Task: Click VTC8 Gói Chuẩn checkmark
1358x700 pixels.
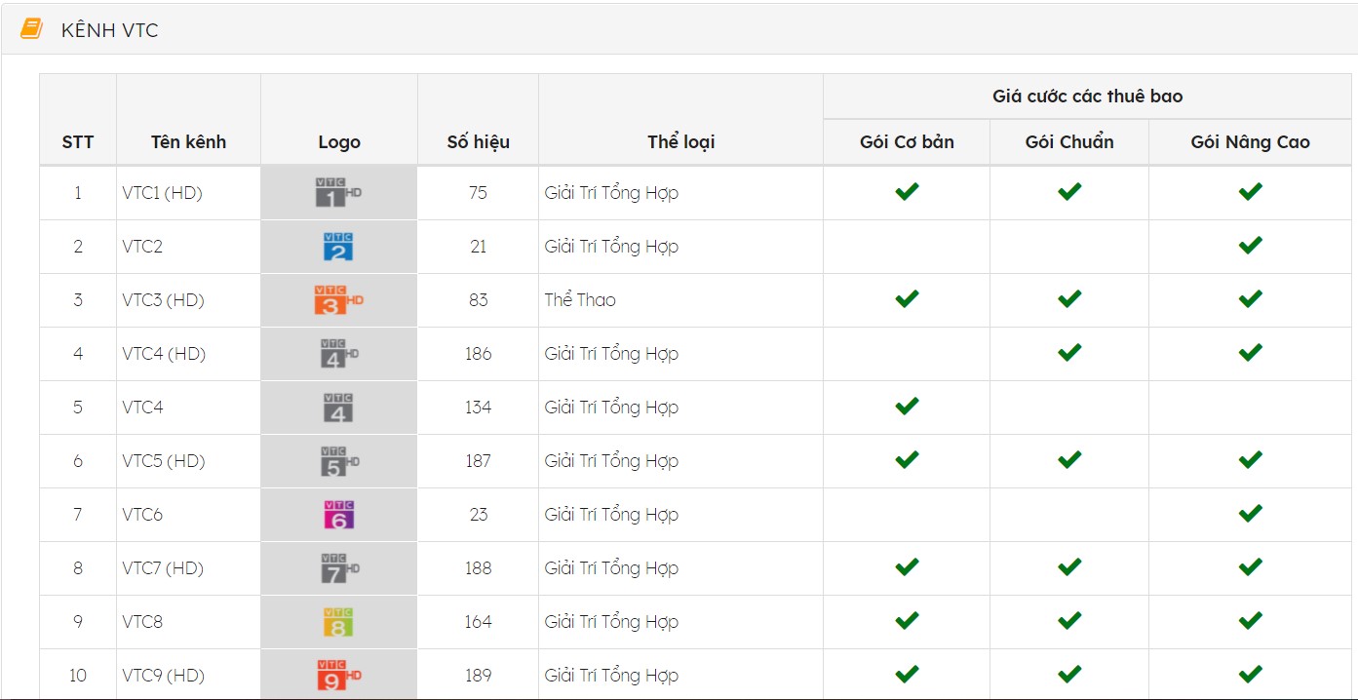Action: tap(1069, 621)
